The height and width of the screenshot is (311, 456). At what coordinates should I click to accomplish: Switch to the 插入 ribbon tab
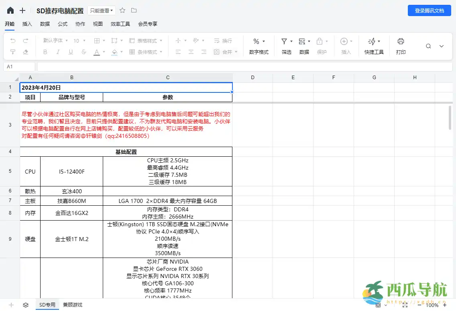pos(27,24)
